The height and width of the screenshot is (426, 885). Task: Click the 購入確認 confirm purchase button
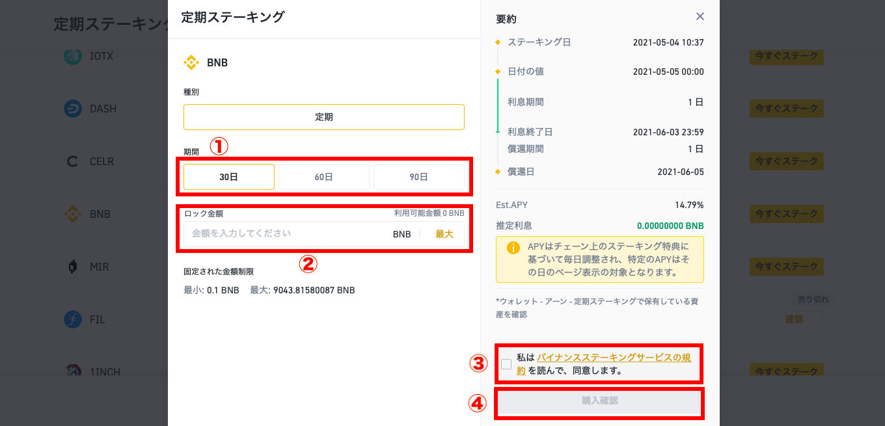600,401
